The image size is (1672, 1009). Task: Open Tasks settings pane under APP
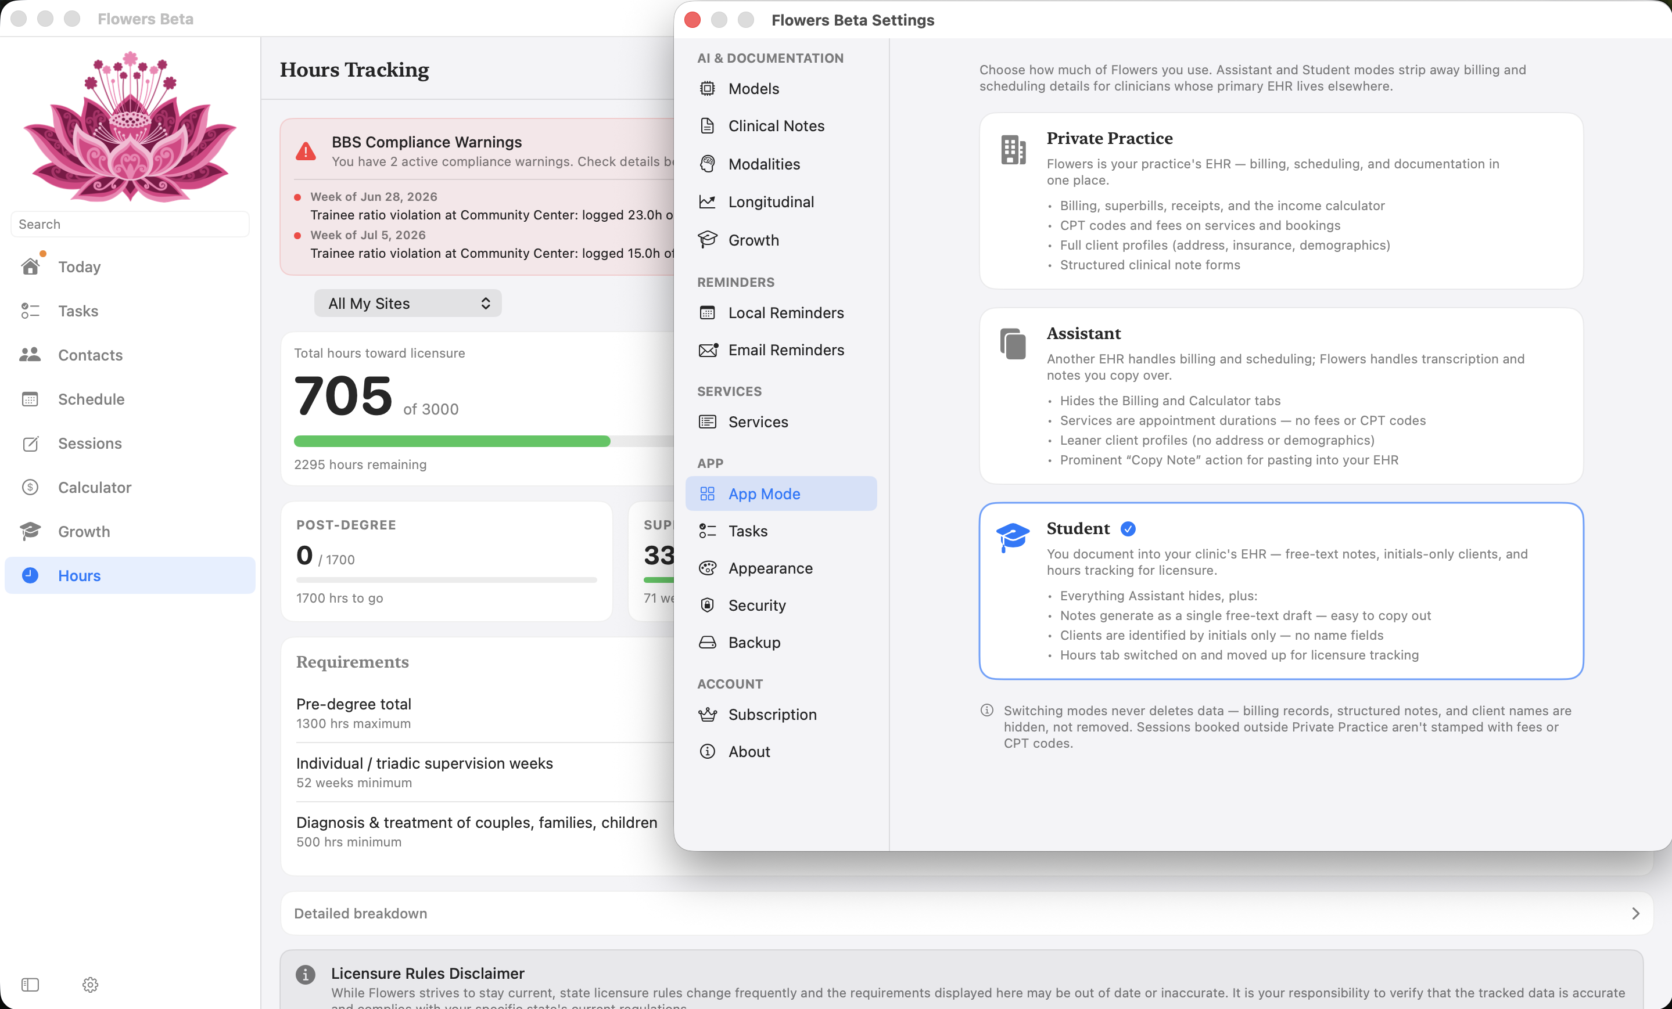pos(781,531)
